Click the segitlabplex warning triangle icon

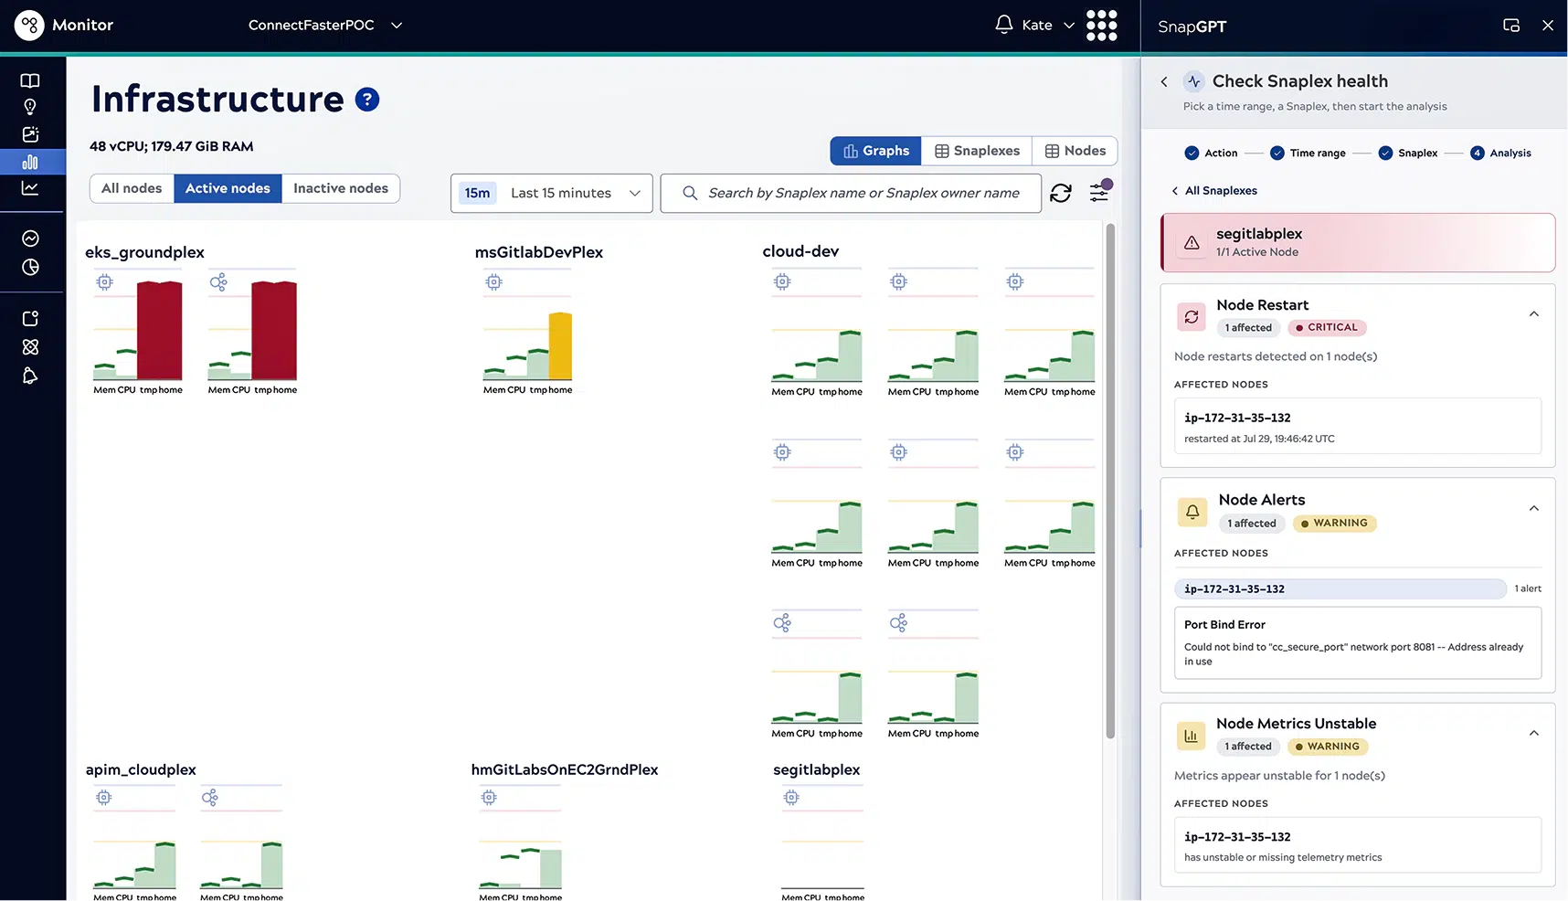tap(1192, 243)
